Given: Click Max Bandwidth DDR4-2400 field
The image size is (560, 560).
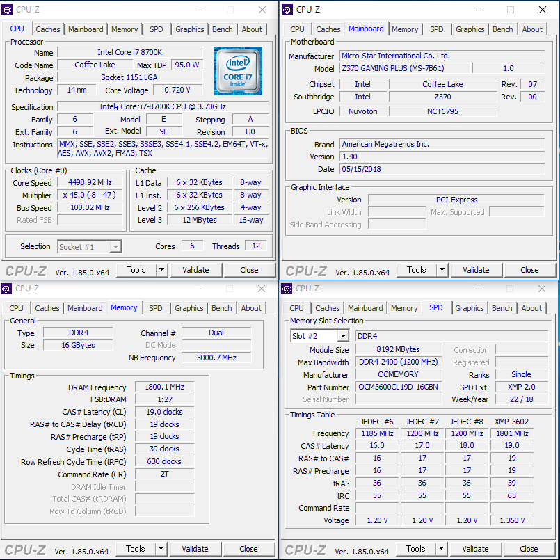Looking at the screenshot, I should tap(399, 362).
